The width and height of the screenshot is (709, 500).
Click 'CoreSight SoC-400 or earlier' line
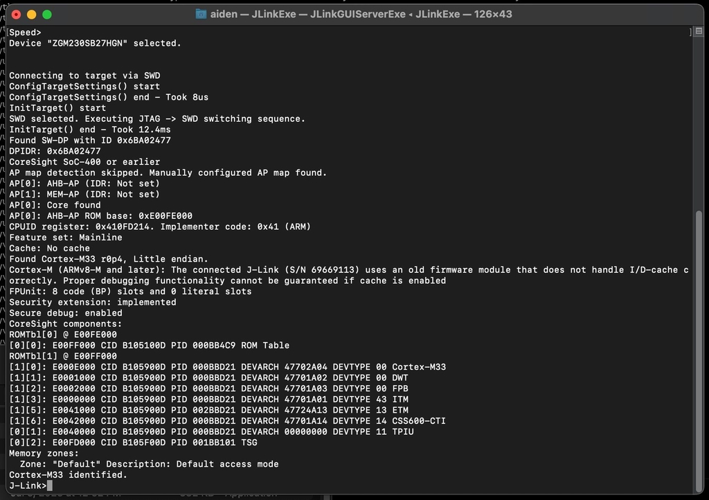(x=84, y=162)
